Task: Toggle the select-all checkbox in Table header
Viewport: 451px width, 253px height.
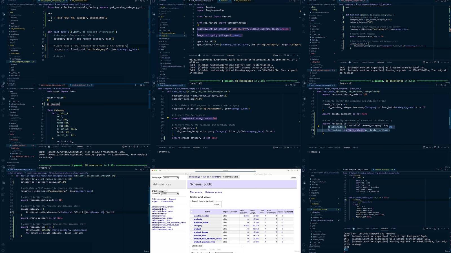Action: (191, 212)
